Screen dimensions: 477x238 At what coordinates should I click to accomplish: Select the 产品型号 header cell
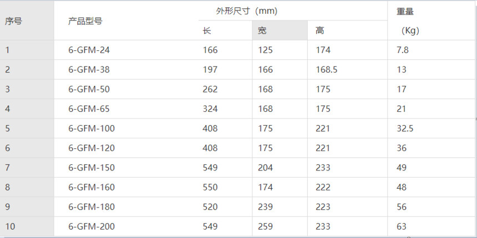pyautogui.click(x=85, y=22)
